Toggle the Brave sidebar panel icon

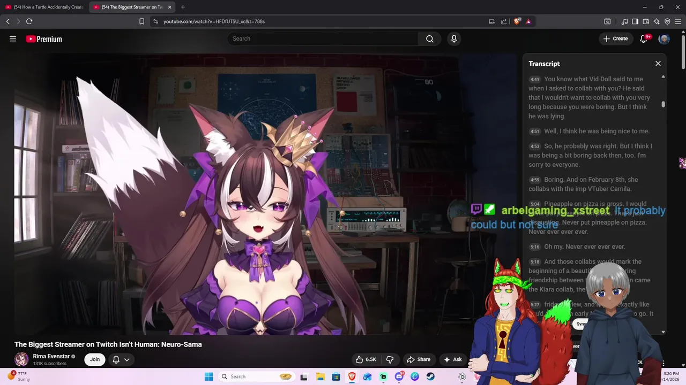[x=635, y=21]
